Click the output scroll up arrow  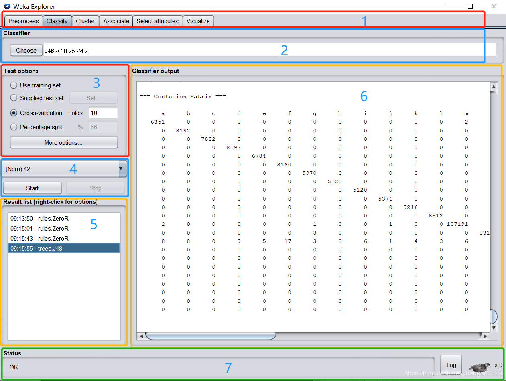point(494,86)
